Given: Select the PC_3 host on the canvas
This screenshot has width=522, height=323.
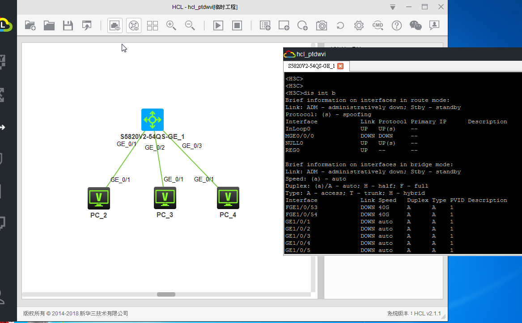Looking at the screenshot, I should (165, 198).
